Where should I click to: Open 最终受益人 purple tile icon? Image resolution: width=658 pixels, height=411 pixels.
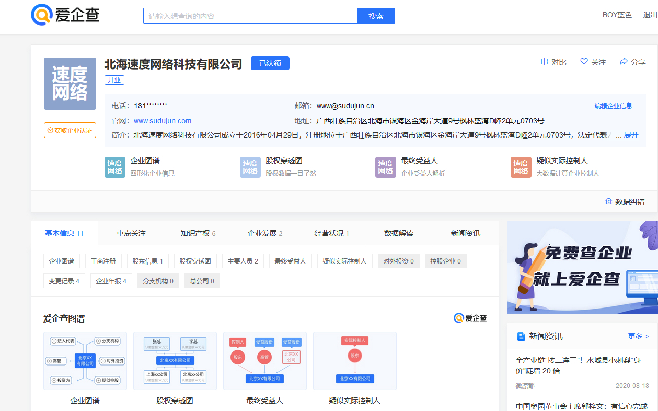pyautogui.click(x=386, y=167)
